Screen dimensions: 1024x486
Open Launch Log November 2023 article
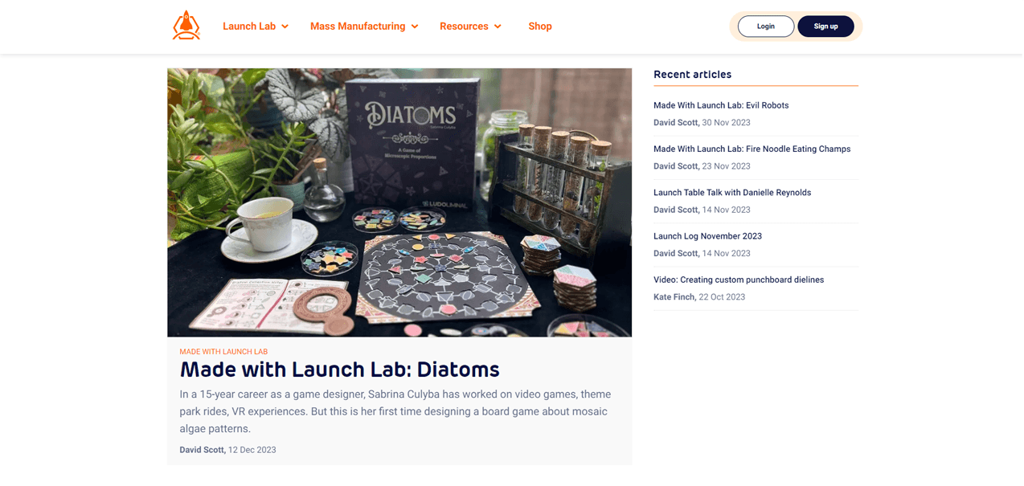tap(707, 236)
